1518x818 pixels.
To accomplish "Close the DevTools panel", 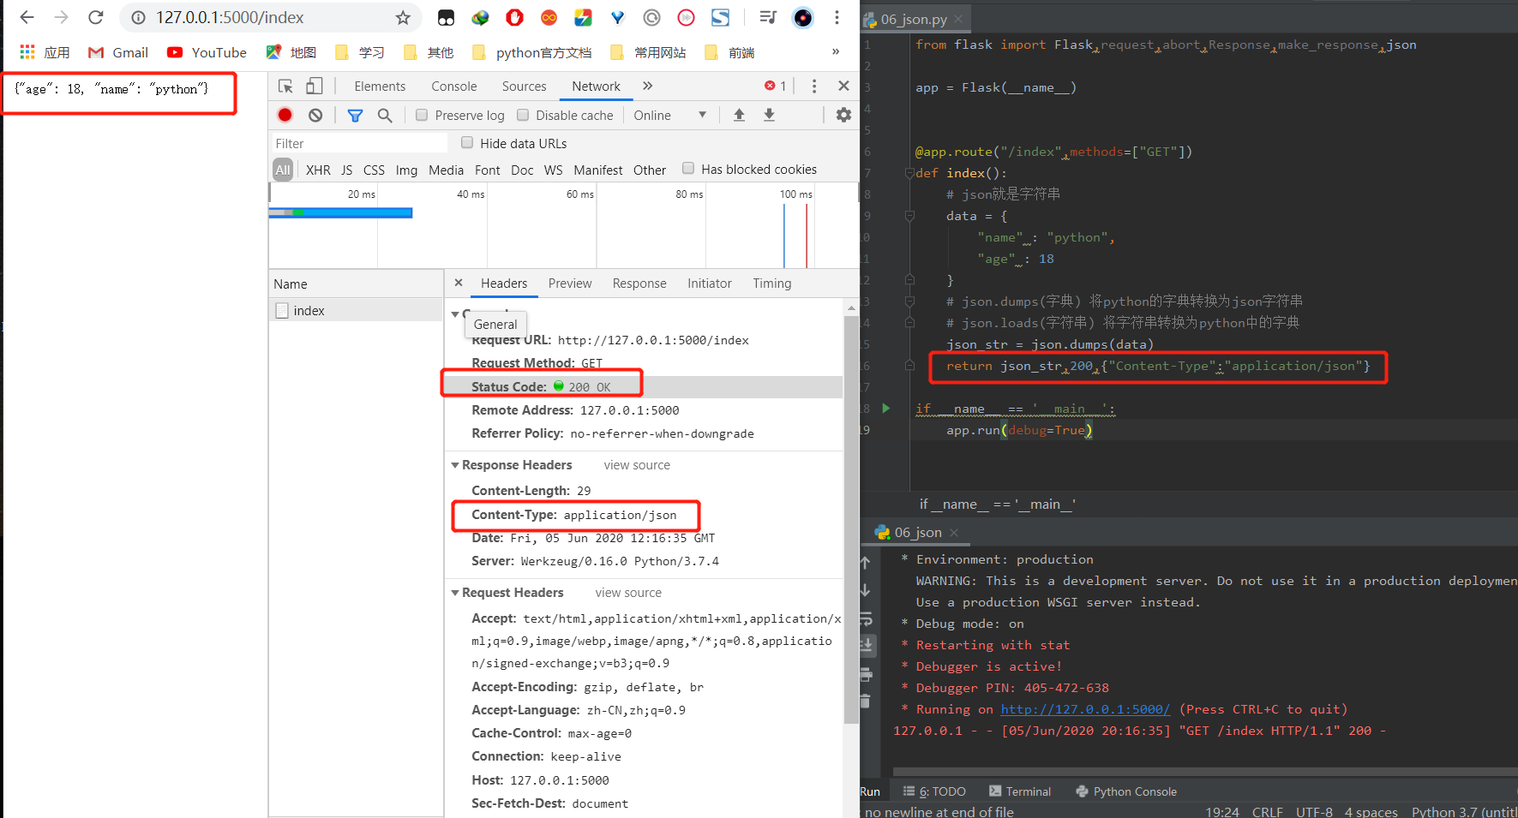I will [x=843, y=86].
